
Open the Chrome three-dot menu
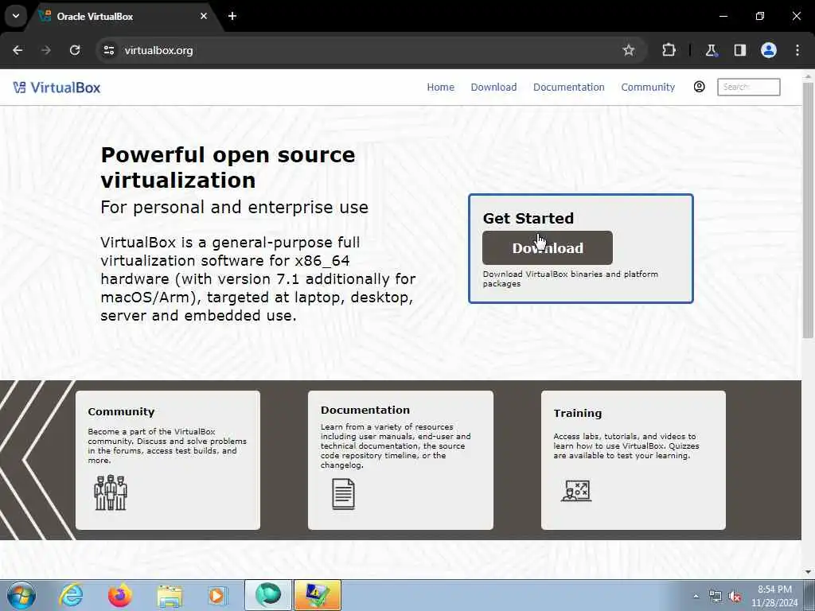797,50
